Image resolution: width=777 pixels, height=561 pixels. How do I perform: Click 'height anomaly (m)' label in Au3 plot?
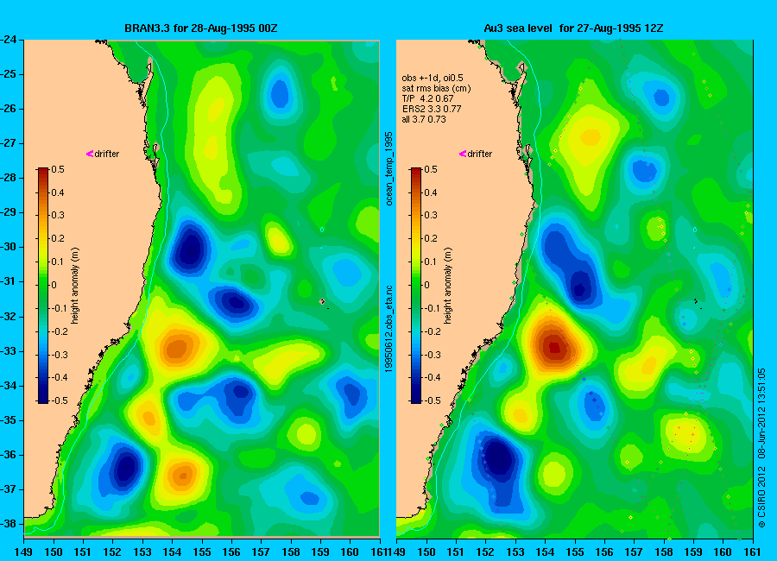pyautogui.click(x=447, y=286)
